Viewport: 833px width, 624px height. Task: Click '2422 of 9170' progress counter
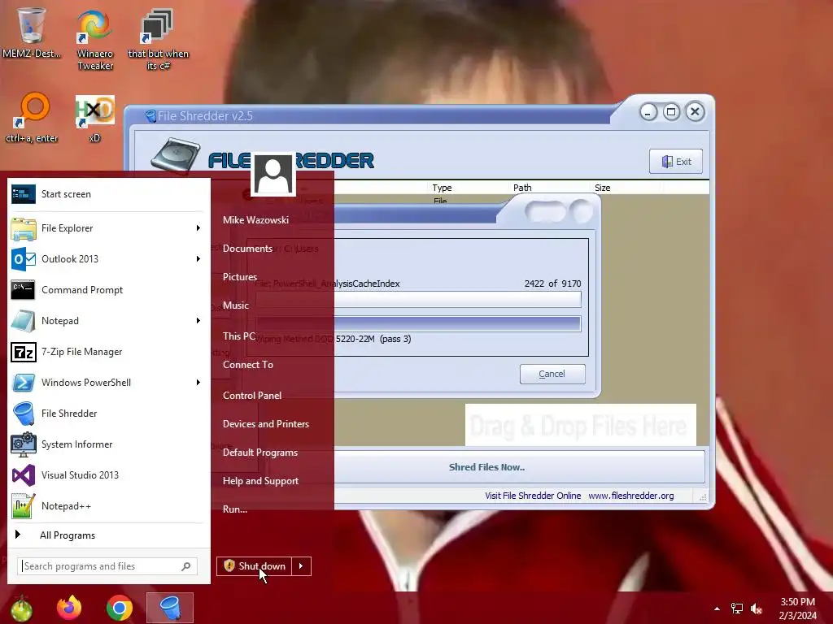point(552,284)
